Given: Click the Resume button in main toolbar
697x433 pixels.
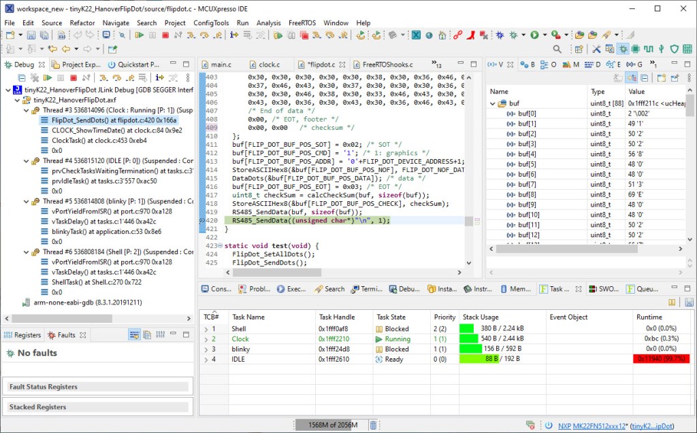Looking at the screenshot, I should [138, 35].
